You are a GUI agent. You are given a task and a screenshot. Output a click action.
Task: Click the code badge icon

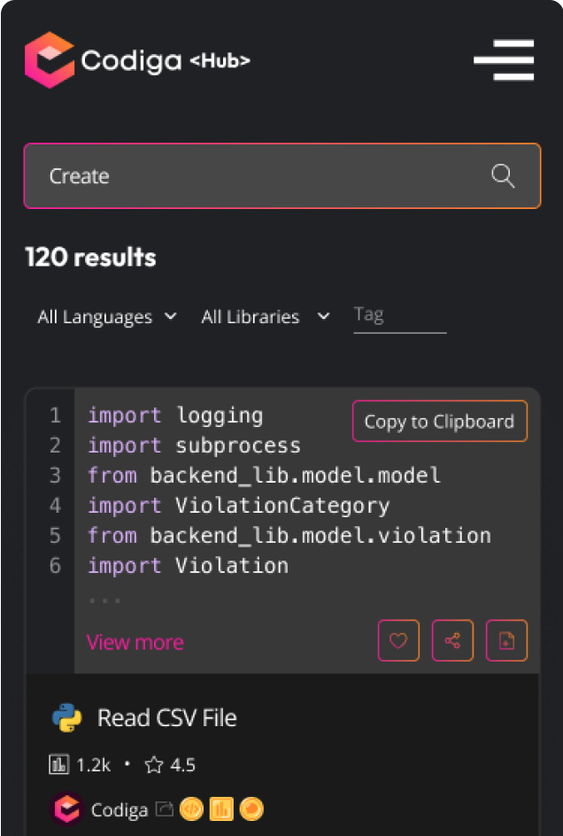coord(191,809)
